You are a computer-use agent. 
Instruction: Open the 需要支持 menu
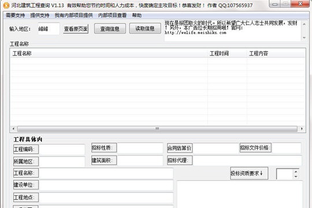(16, 16)
